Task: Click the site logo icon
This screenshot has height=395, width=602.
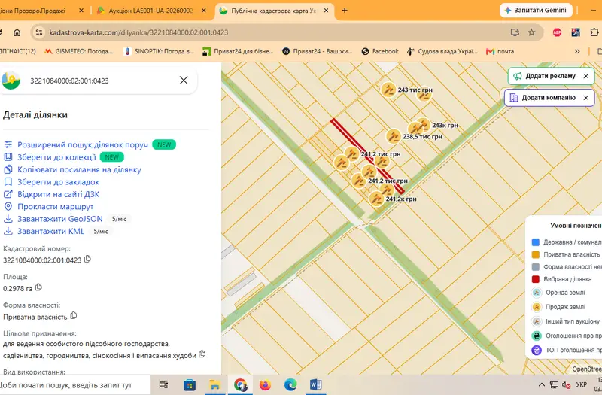Action: click(11, 81)
